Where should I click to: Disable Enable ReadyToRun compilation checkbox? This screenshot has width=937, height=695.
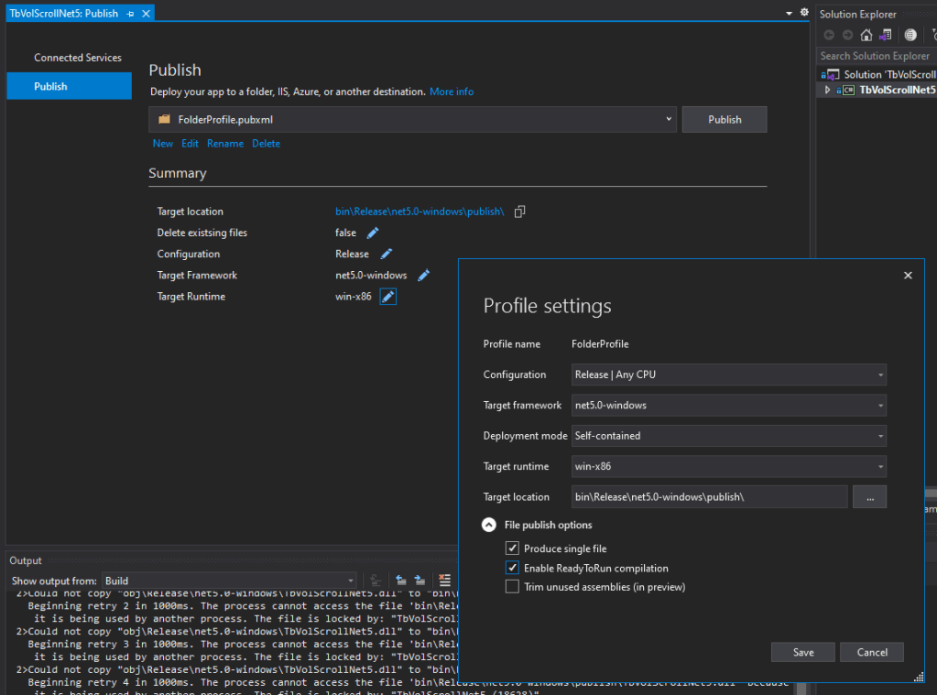pos(512,568)
